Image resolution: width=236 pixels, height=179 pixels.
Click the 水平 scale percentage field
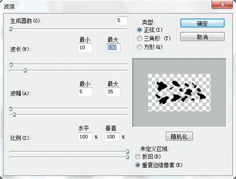click(85, 137)
